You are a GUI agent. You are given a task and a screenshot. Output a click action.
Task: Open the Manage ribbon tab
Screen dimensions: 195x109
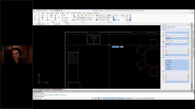[79, 13]
